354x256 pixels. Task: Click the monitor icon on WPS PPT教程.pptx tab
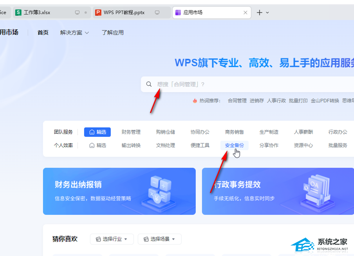pos(157,13)
